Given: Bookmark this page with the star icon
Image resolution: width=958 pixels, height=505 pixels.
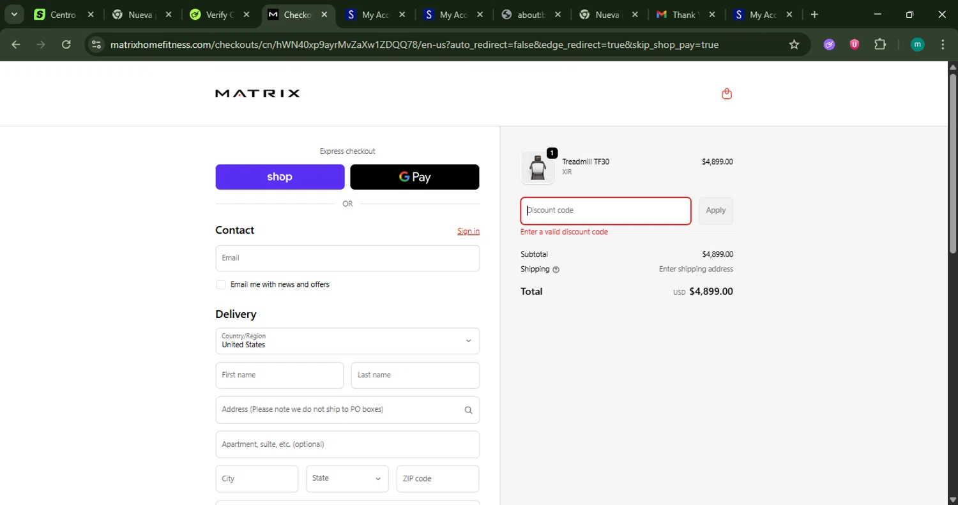Looking at the screenshot, I should tap(794, 45).
